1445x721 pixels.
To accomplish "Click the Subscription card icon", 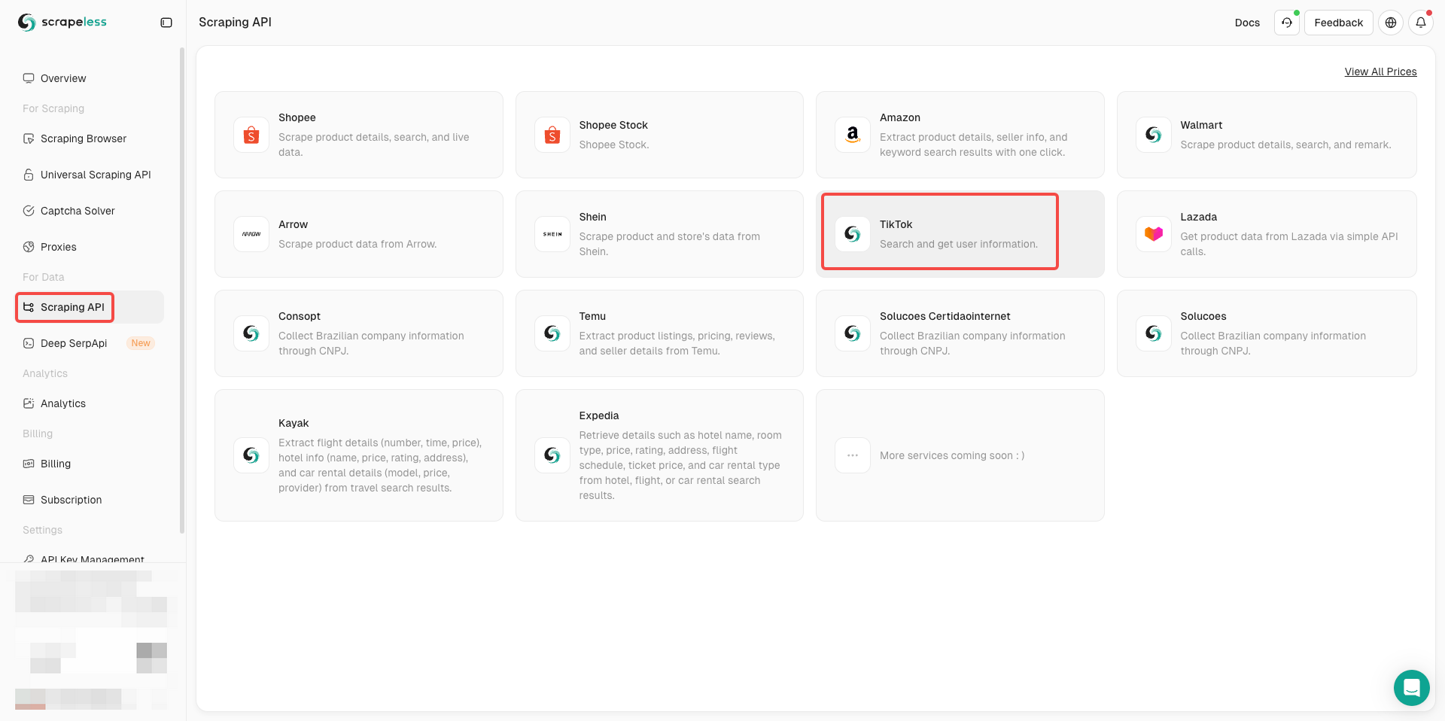I will (x=29, y=500).
